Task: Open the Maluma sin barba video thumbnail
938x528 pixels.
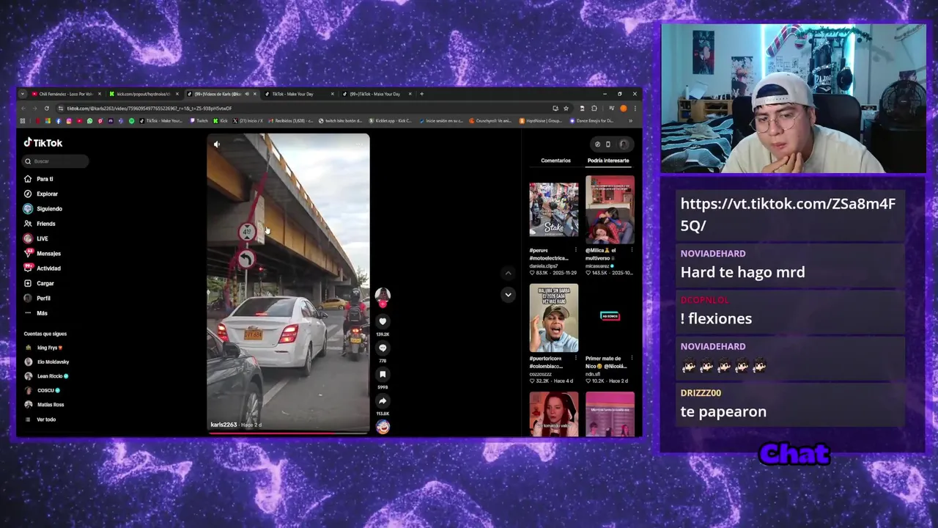Action: click(x=554, y=318)
